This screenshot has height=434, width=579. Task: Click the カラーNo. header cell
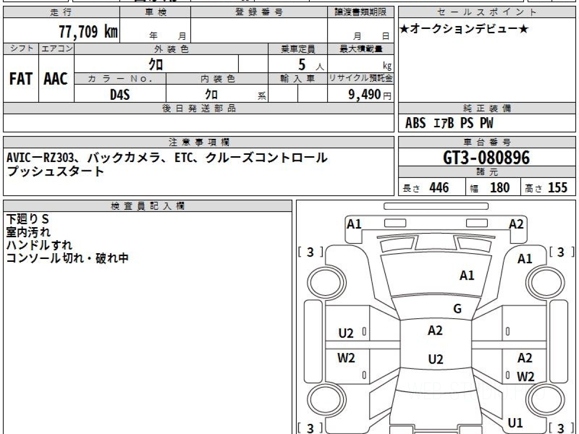tap(120, 79)
